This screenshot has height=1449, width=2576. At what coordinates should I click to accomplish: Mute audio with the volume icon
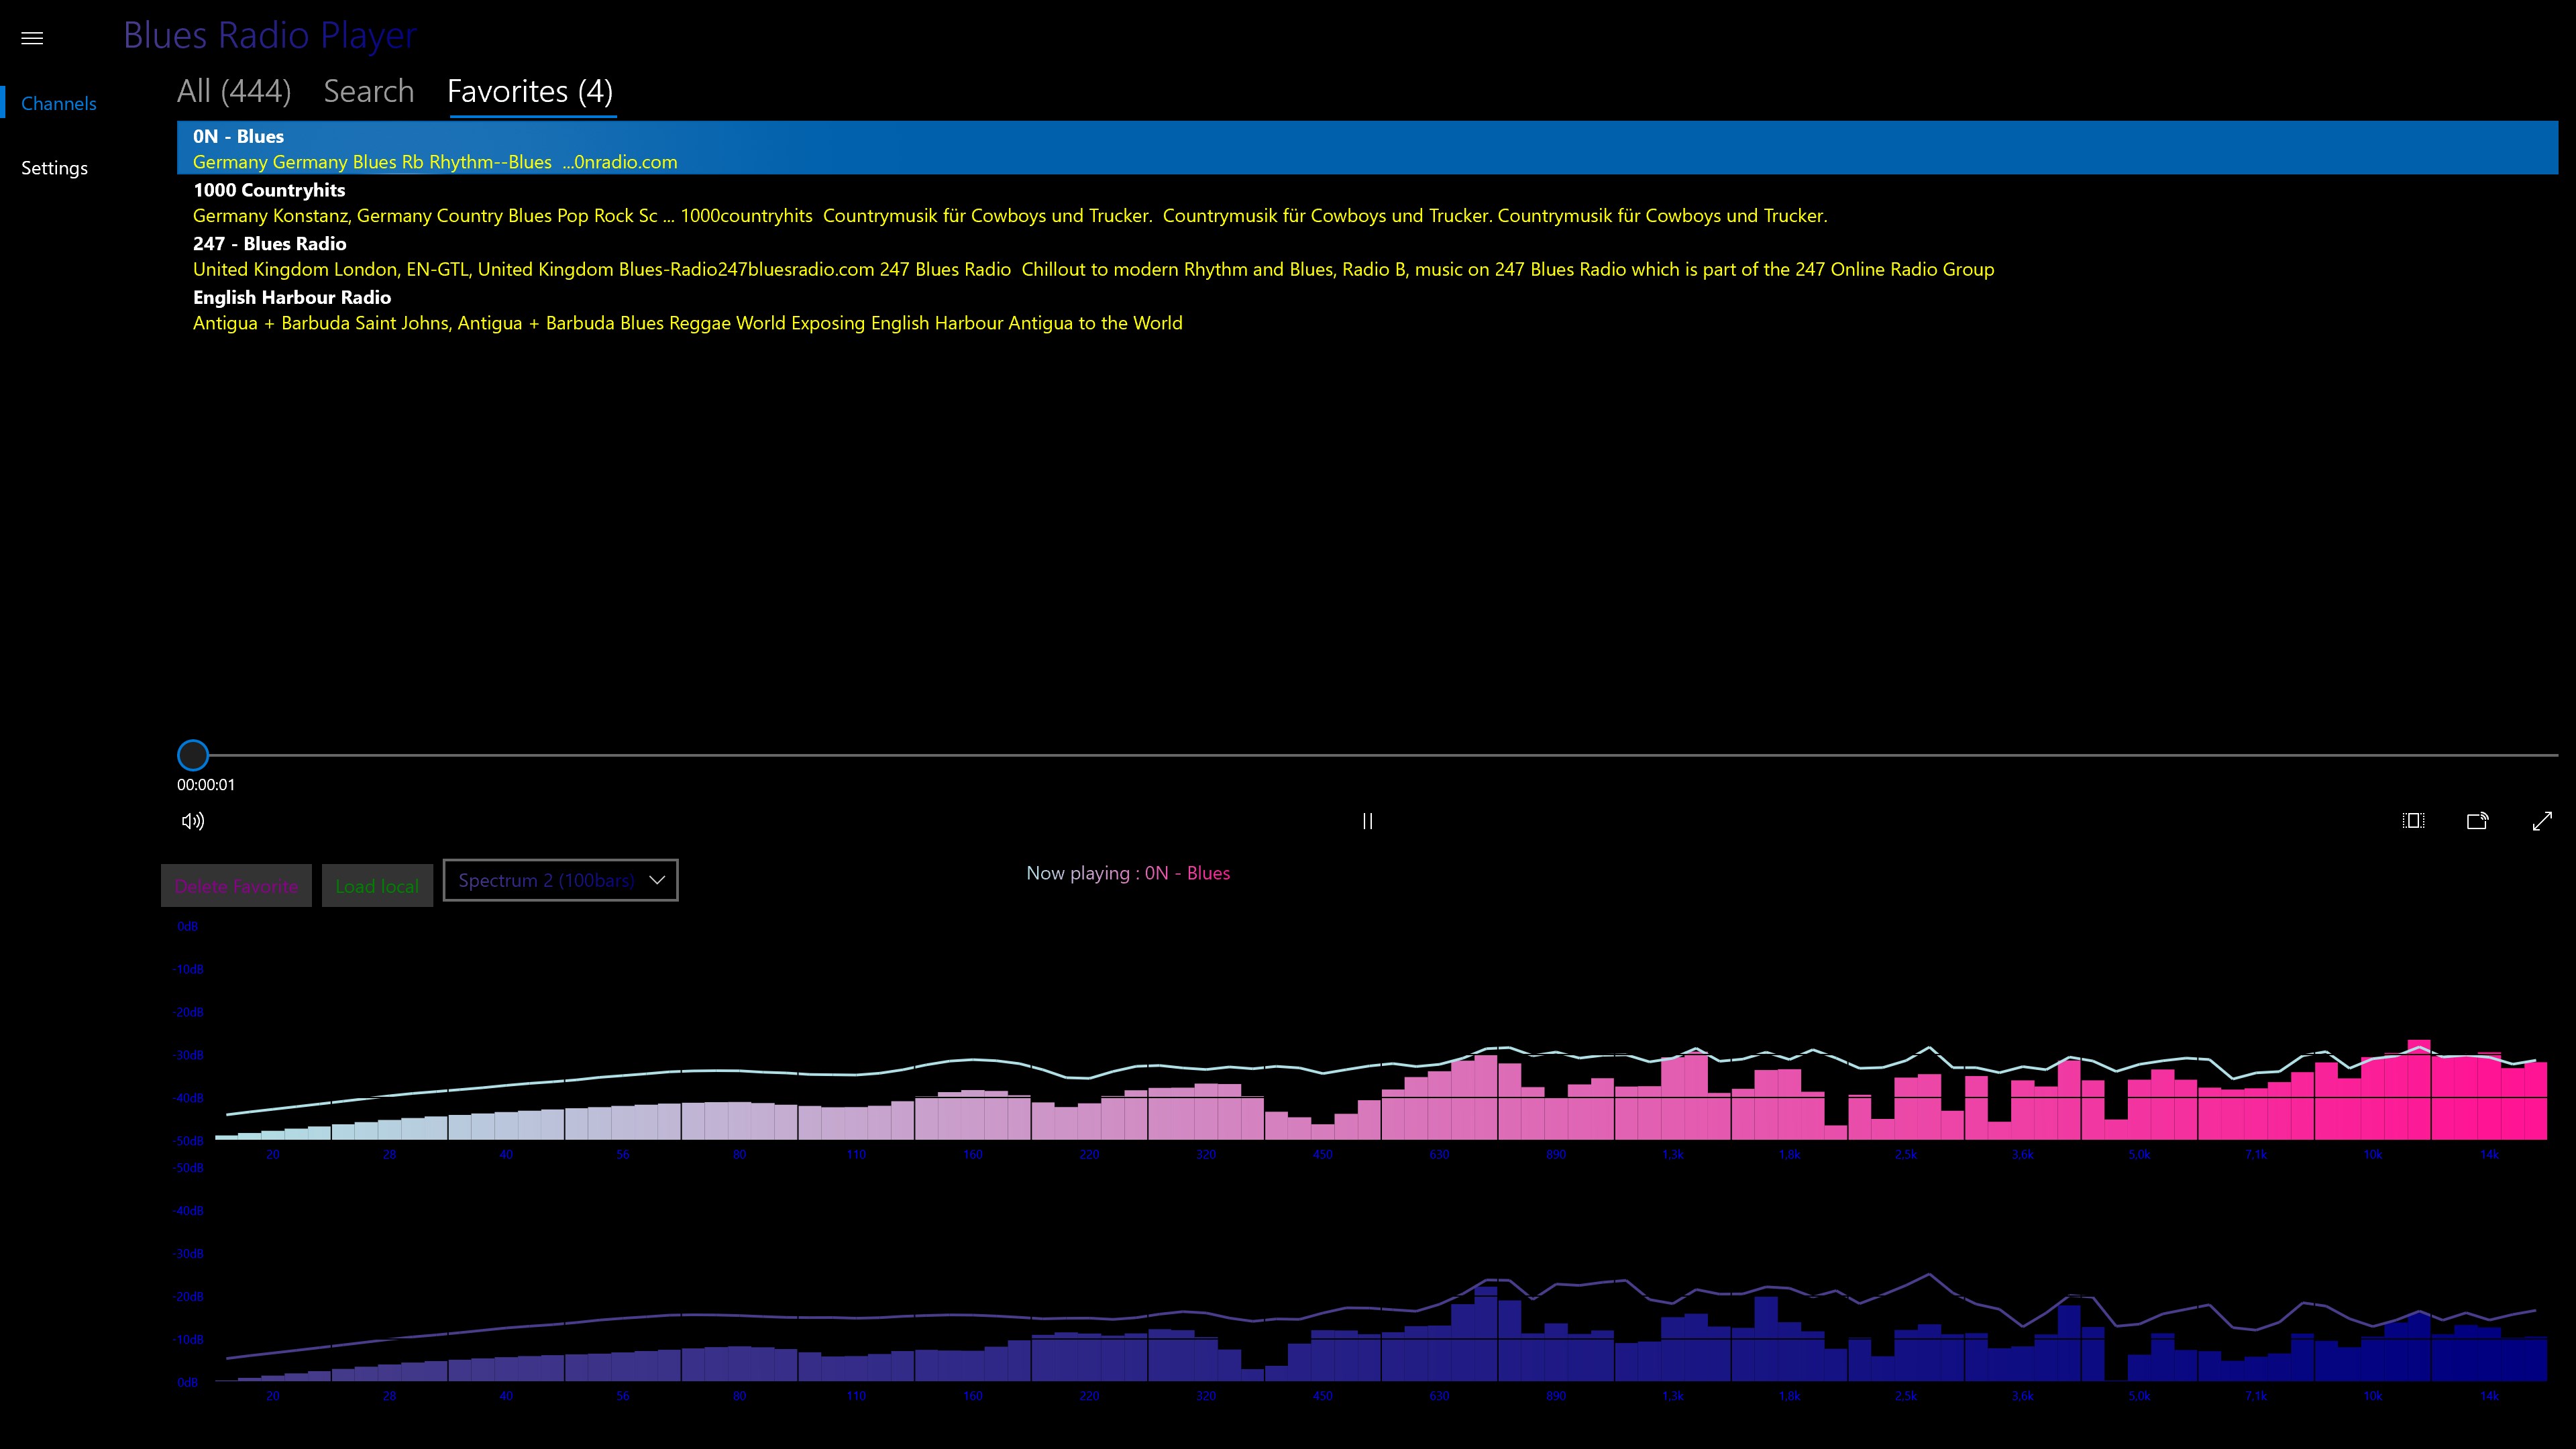click(x=193, y=821)
